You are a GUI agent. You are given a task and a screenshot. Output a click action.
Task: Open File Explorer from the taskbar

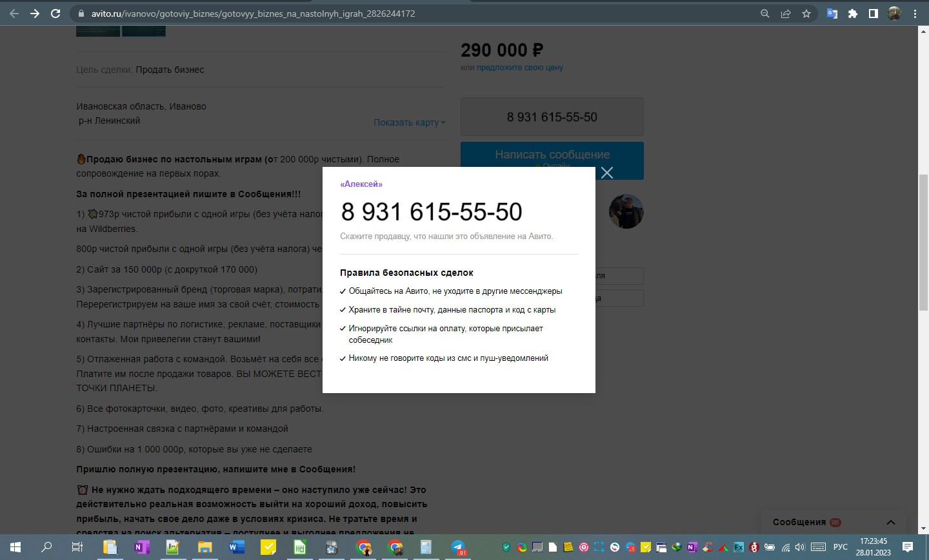point(205,547)
